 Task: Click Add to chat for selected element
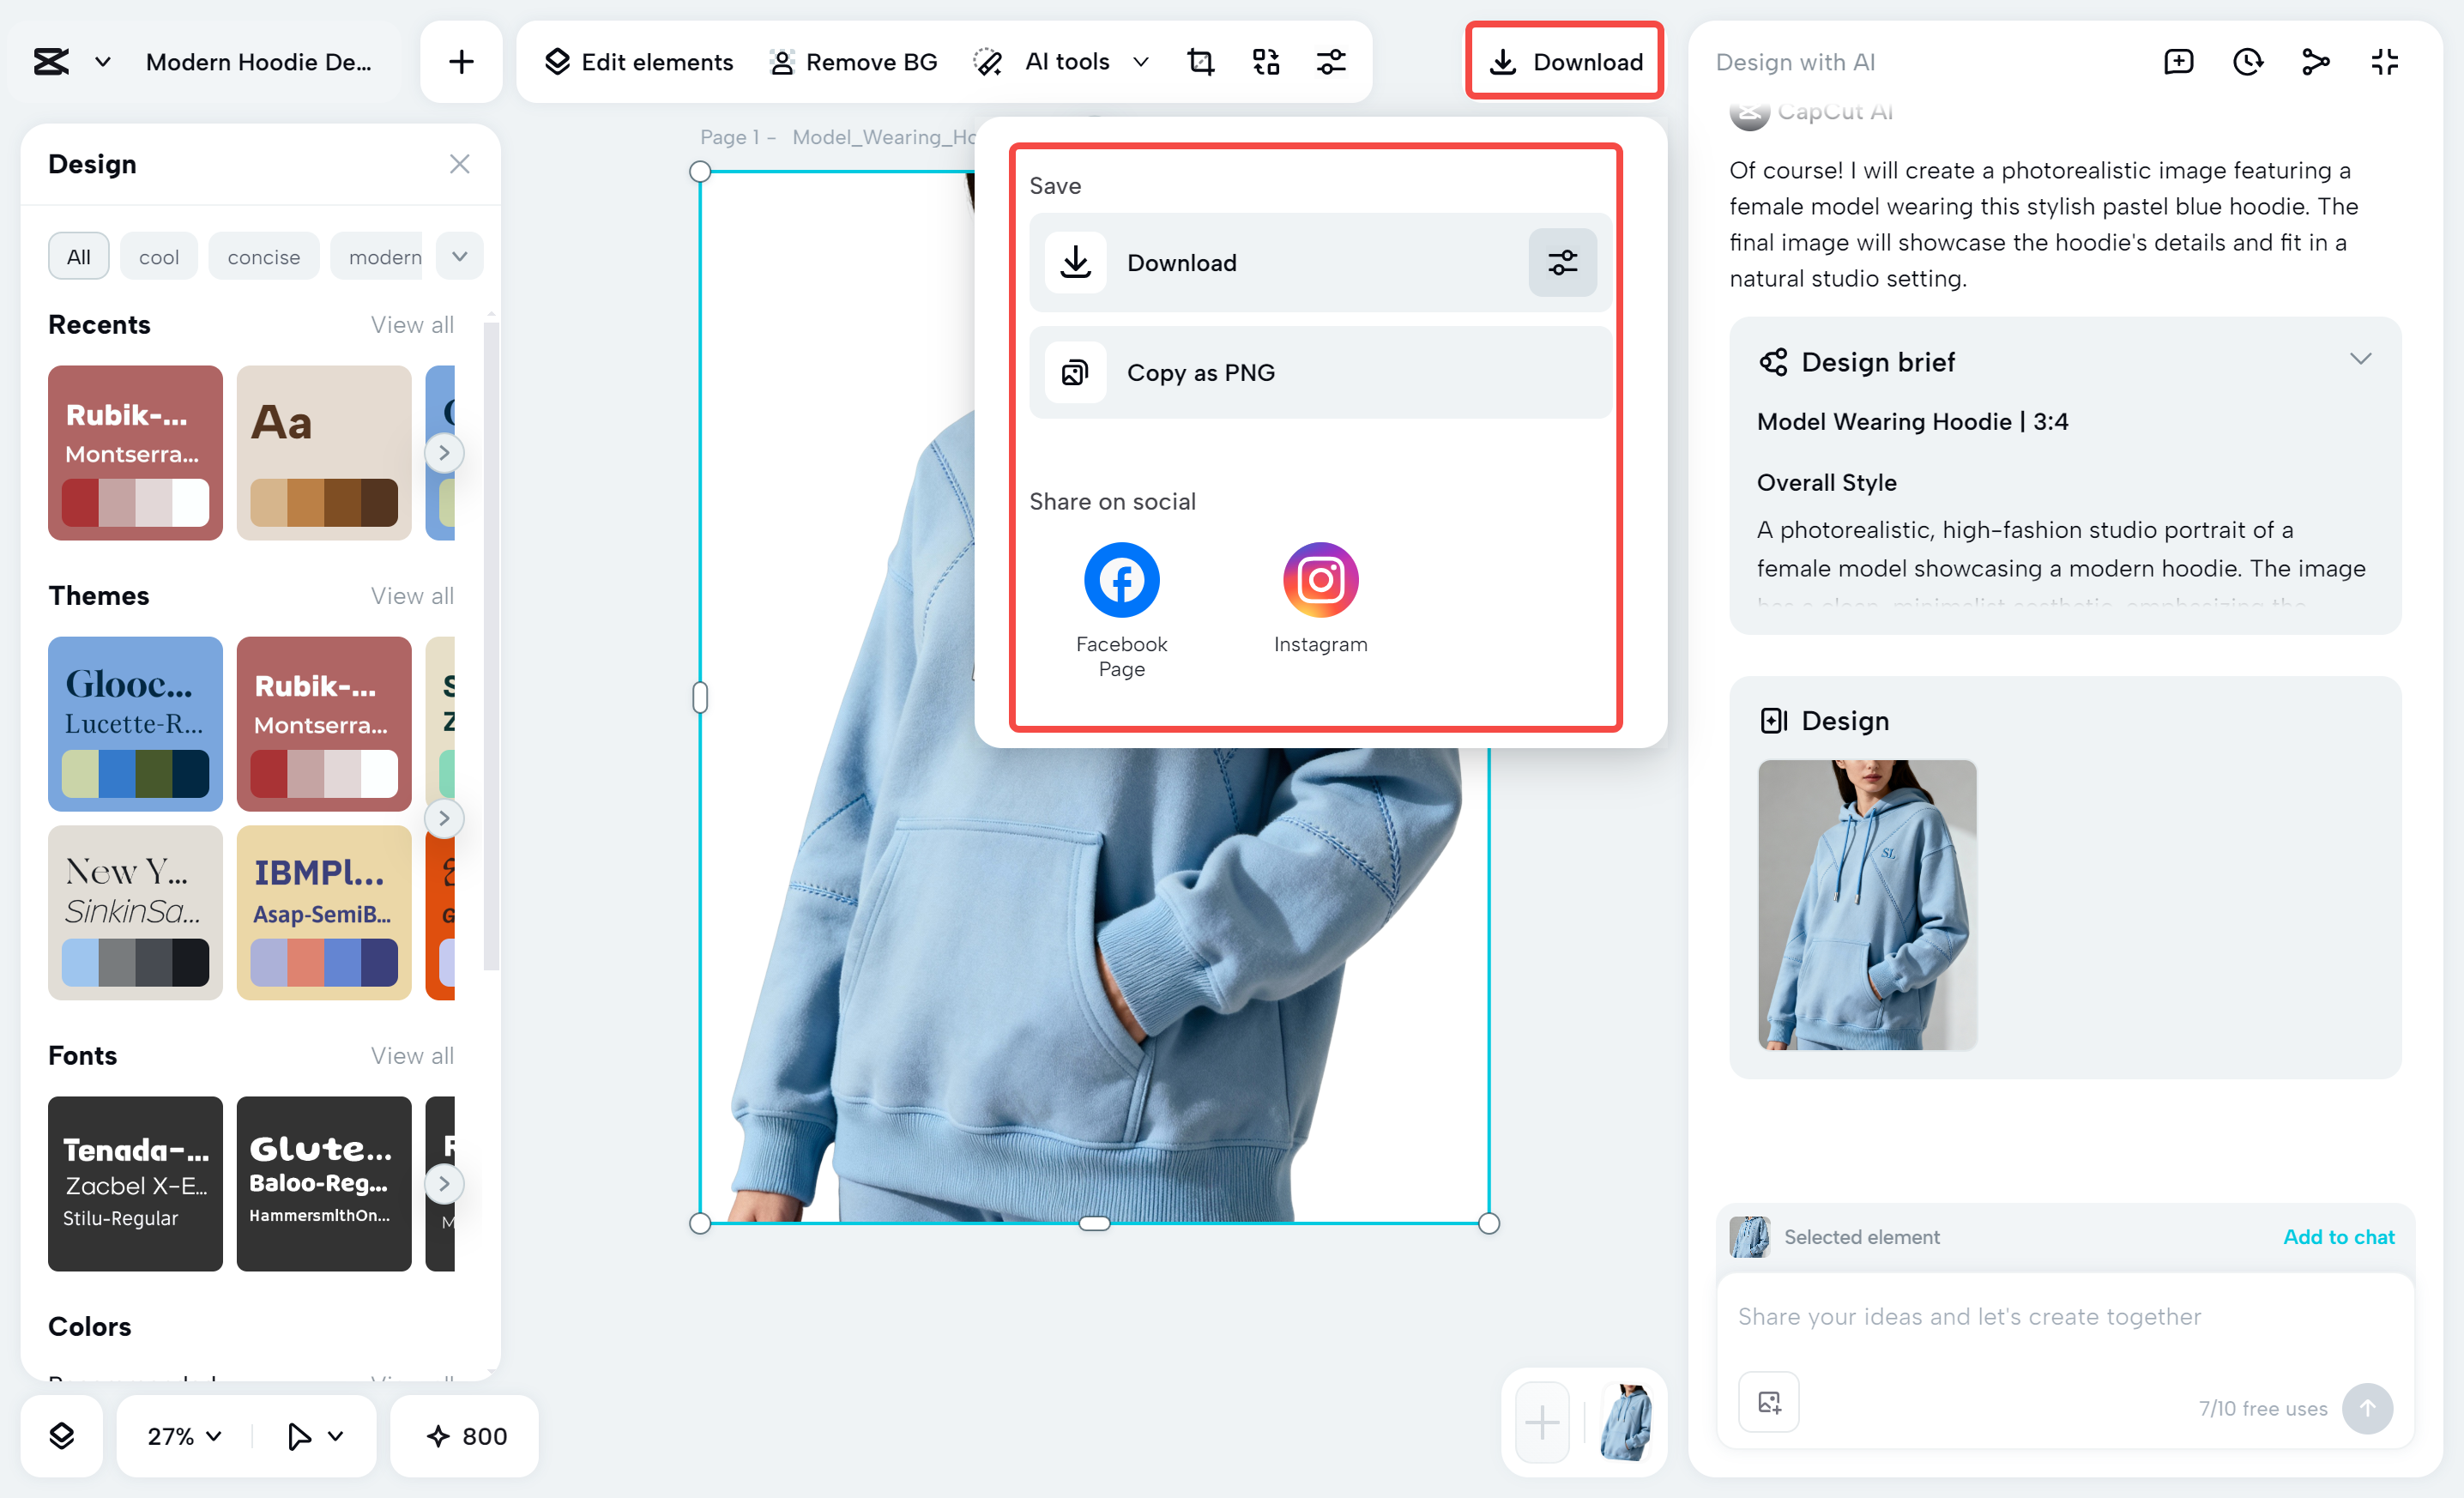(x=2339, y=1237)
